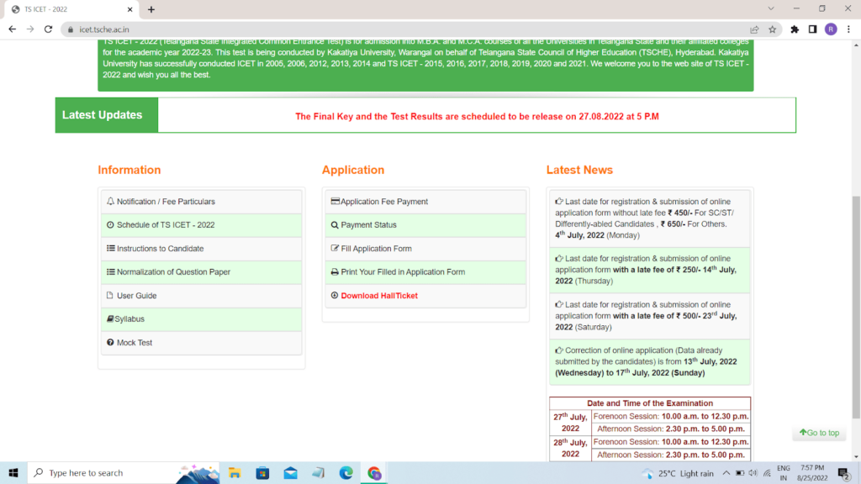The width and height of the screenshot is (861, 484).
Task: Click the share page icon in address bar
Action: pyautogui.click(x=754, y=29)
